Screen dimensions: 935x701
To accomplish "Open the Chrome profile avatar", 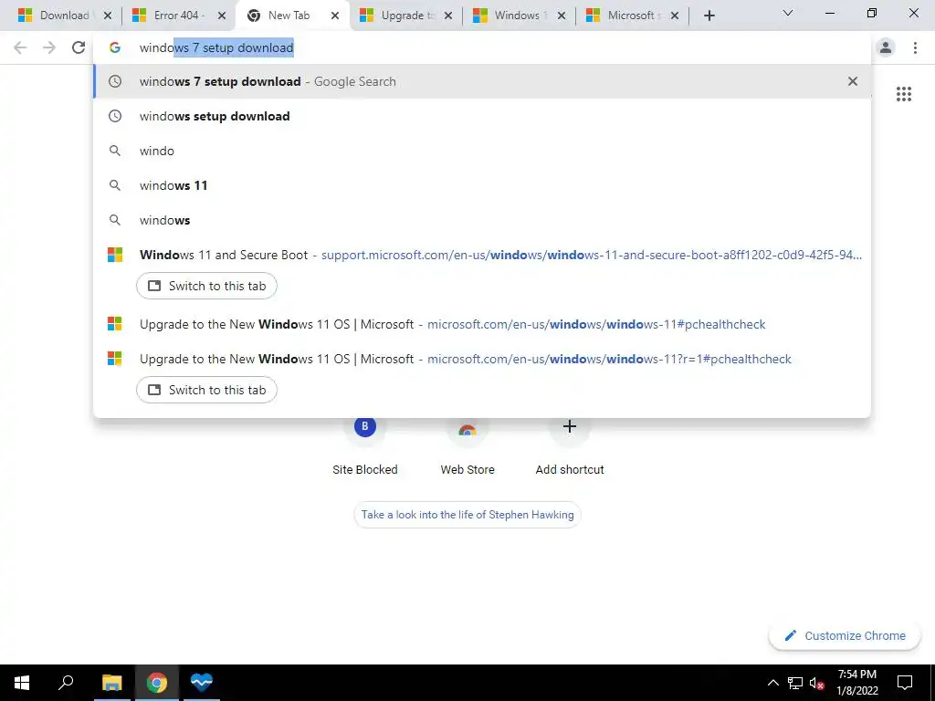I will click(886, 47).
